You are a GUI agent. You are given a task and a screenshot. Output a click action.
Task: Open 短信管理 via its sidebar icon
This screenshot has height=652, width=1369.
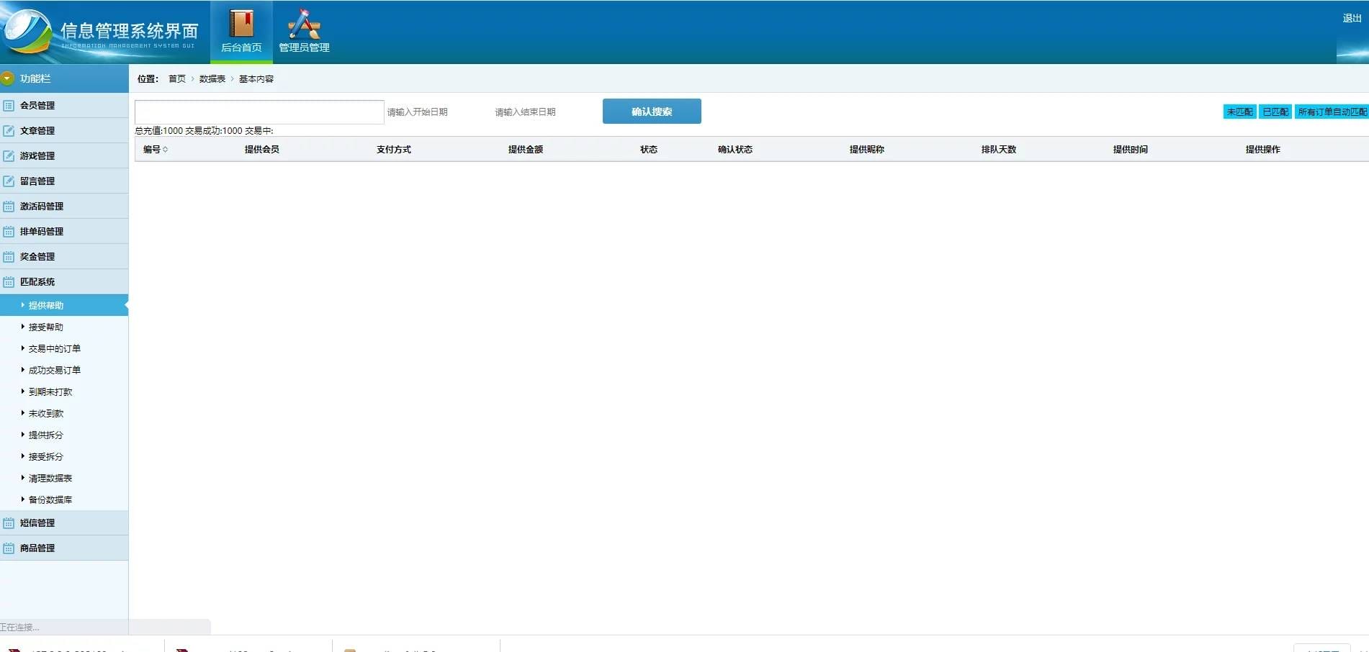[x=8, y=522]
